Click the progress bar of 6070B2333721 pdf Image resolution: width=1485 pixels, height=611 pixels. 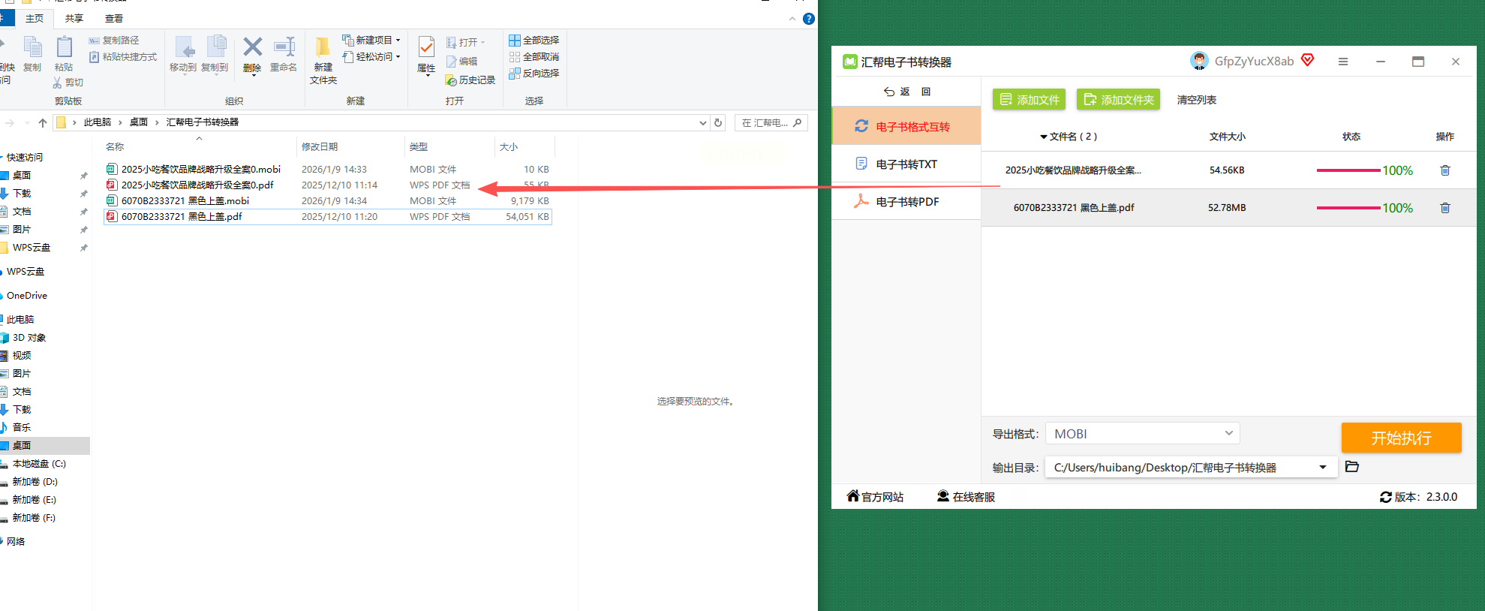point(1348,208)
